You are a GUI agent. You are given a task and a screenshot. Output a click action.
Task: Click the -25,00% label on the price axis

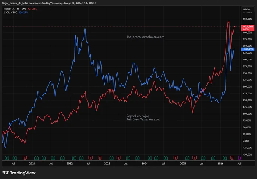point(247,148)
